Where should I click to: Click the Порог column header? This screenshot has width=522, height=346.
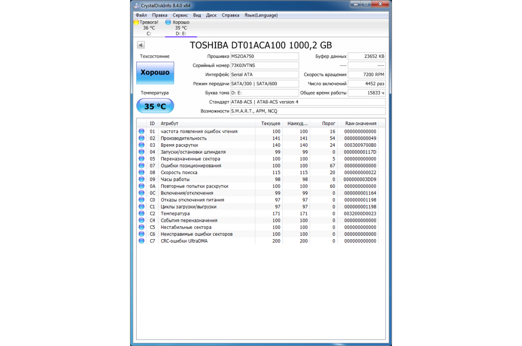tap(324, 124)
